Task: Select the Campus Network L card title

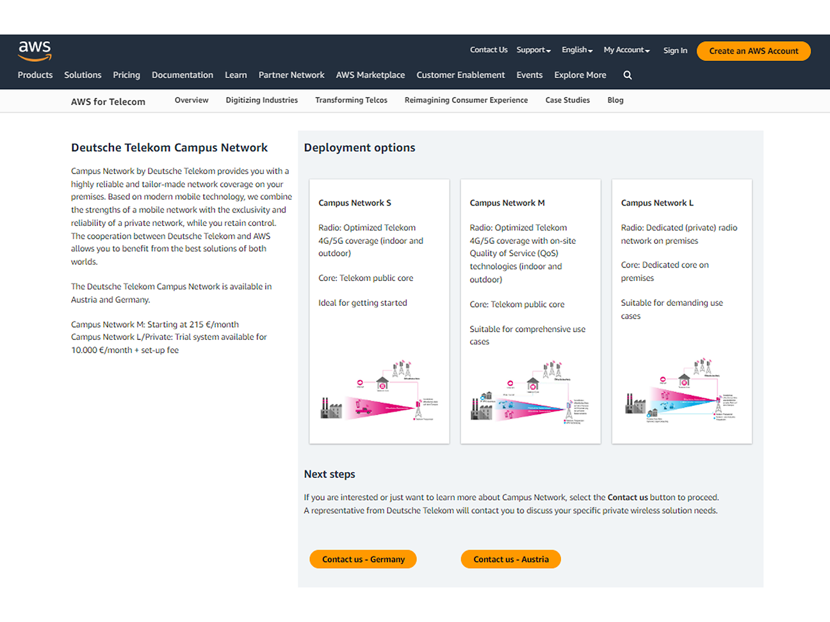Action: [657, 203]
